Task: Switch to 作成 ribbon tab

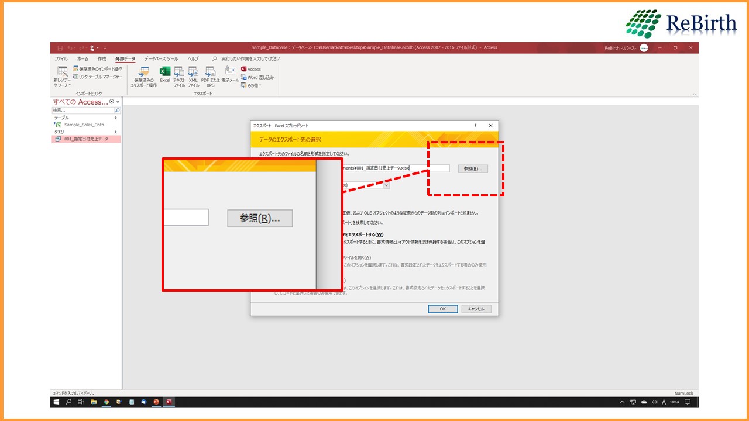Action: [102, 59]
